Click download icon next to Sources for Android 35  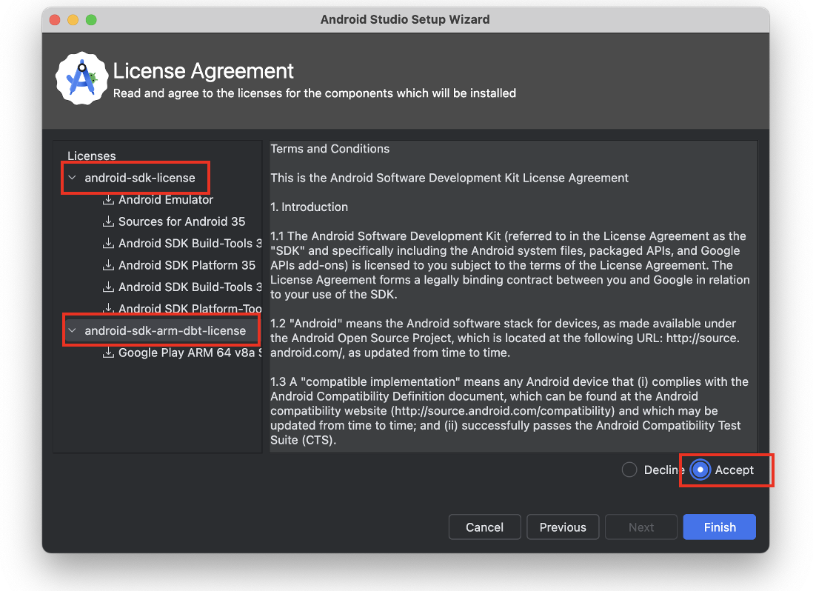pyautogui.click(x=108, y=221)
